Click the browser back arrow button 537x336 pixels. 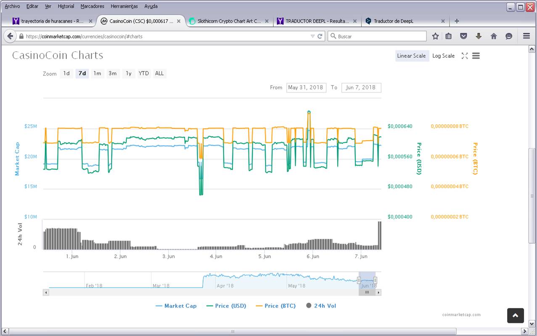tap(10, 36)
